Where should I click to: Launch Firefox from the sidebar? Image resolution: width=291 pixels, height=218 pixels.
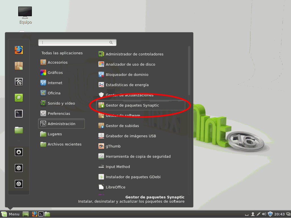(19, 50)
